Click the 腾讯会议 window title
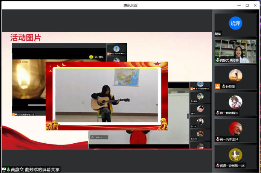The width and height of the screenshot is (261, 173). tap(130, 5)
